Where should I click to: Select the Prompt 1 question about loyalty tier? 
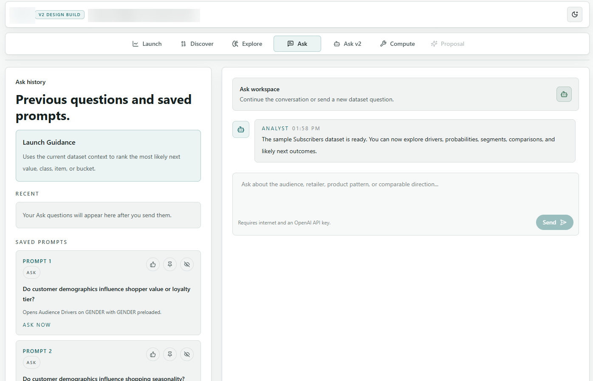(x=107, y=294)
